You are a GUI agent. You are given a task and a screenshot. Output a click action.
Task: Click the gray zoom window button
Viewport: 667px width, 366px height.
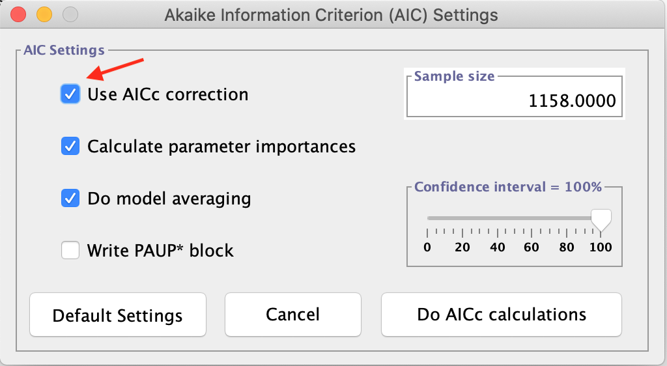pyautogui.click(x=69, y=14)
